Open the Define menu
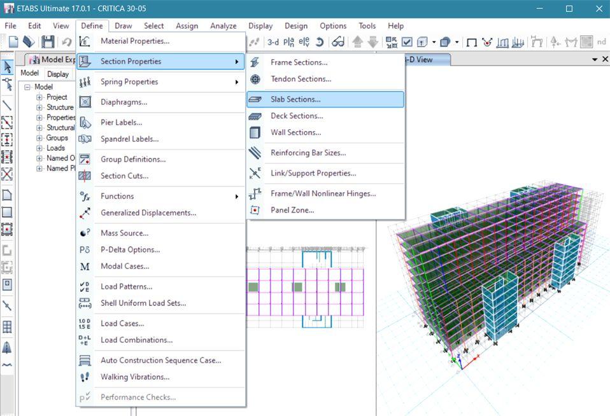 (x=92, y=26)
